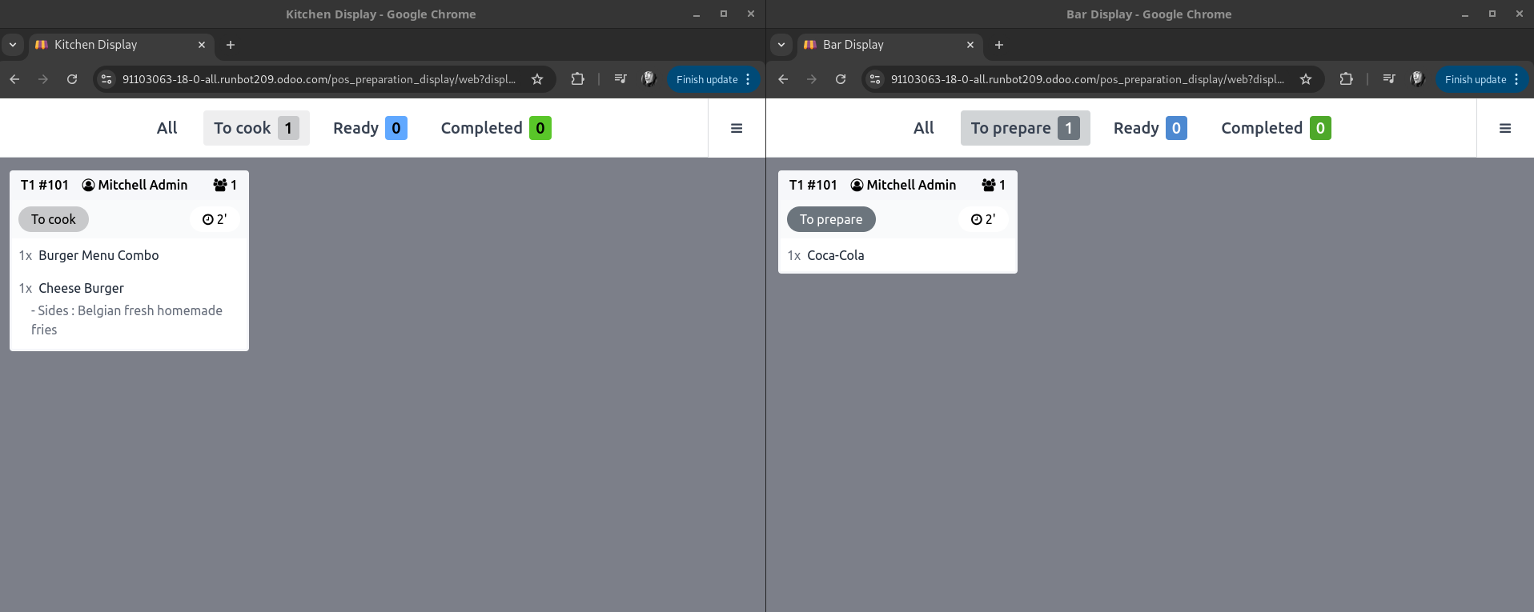
Task: Expand tab search in Kitchen Display window
Action: pyautogui.click(x=13, y=45)
